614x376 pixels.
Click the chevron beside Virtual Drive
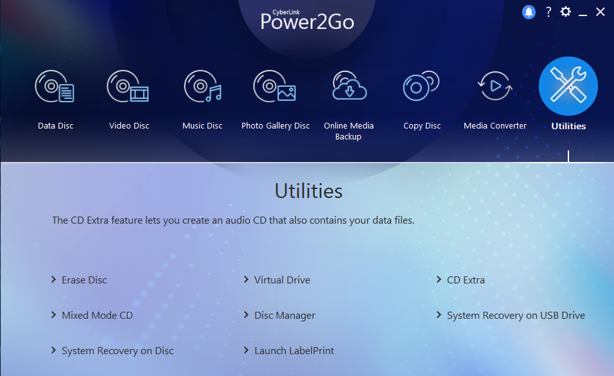click(x=246, y=279)
